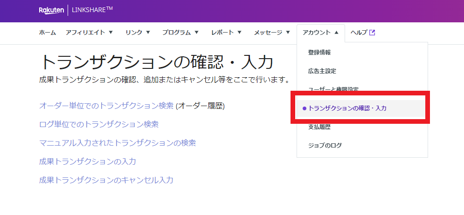The width and height of the screenshot is (464, 215).
Task: Open 支払履歴 from the account menu
Action: click(319, 127)
